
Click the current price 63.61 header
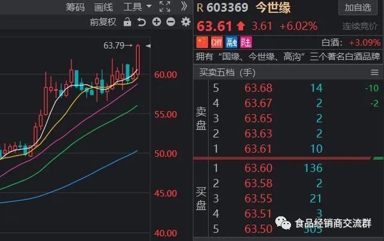tap(214, 26)
